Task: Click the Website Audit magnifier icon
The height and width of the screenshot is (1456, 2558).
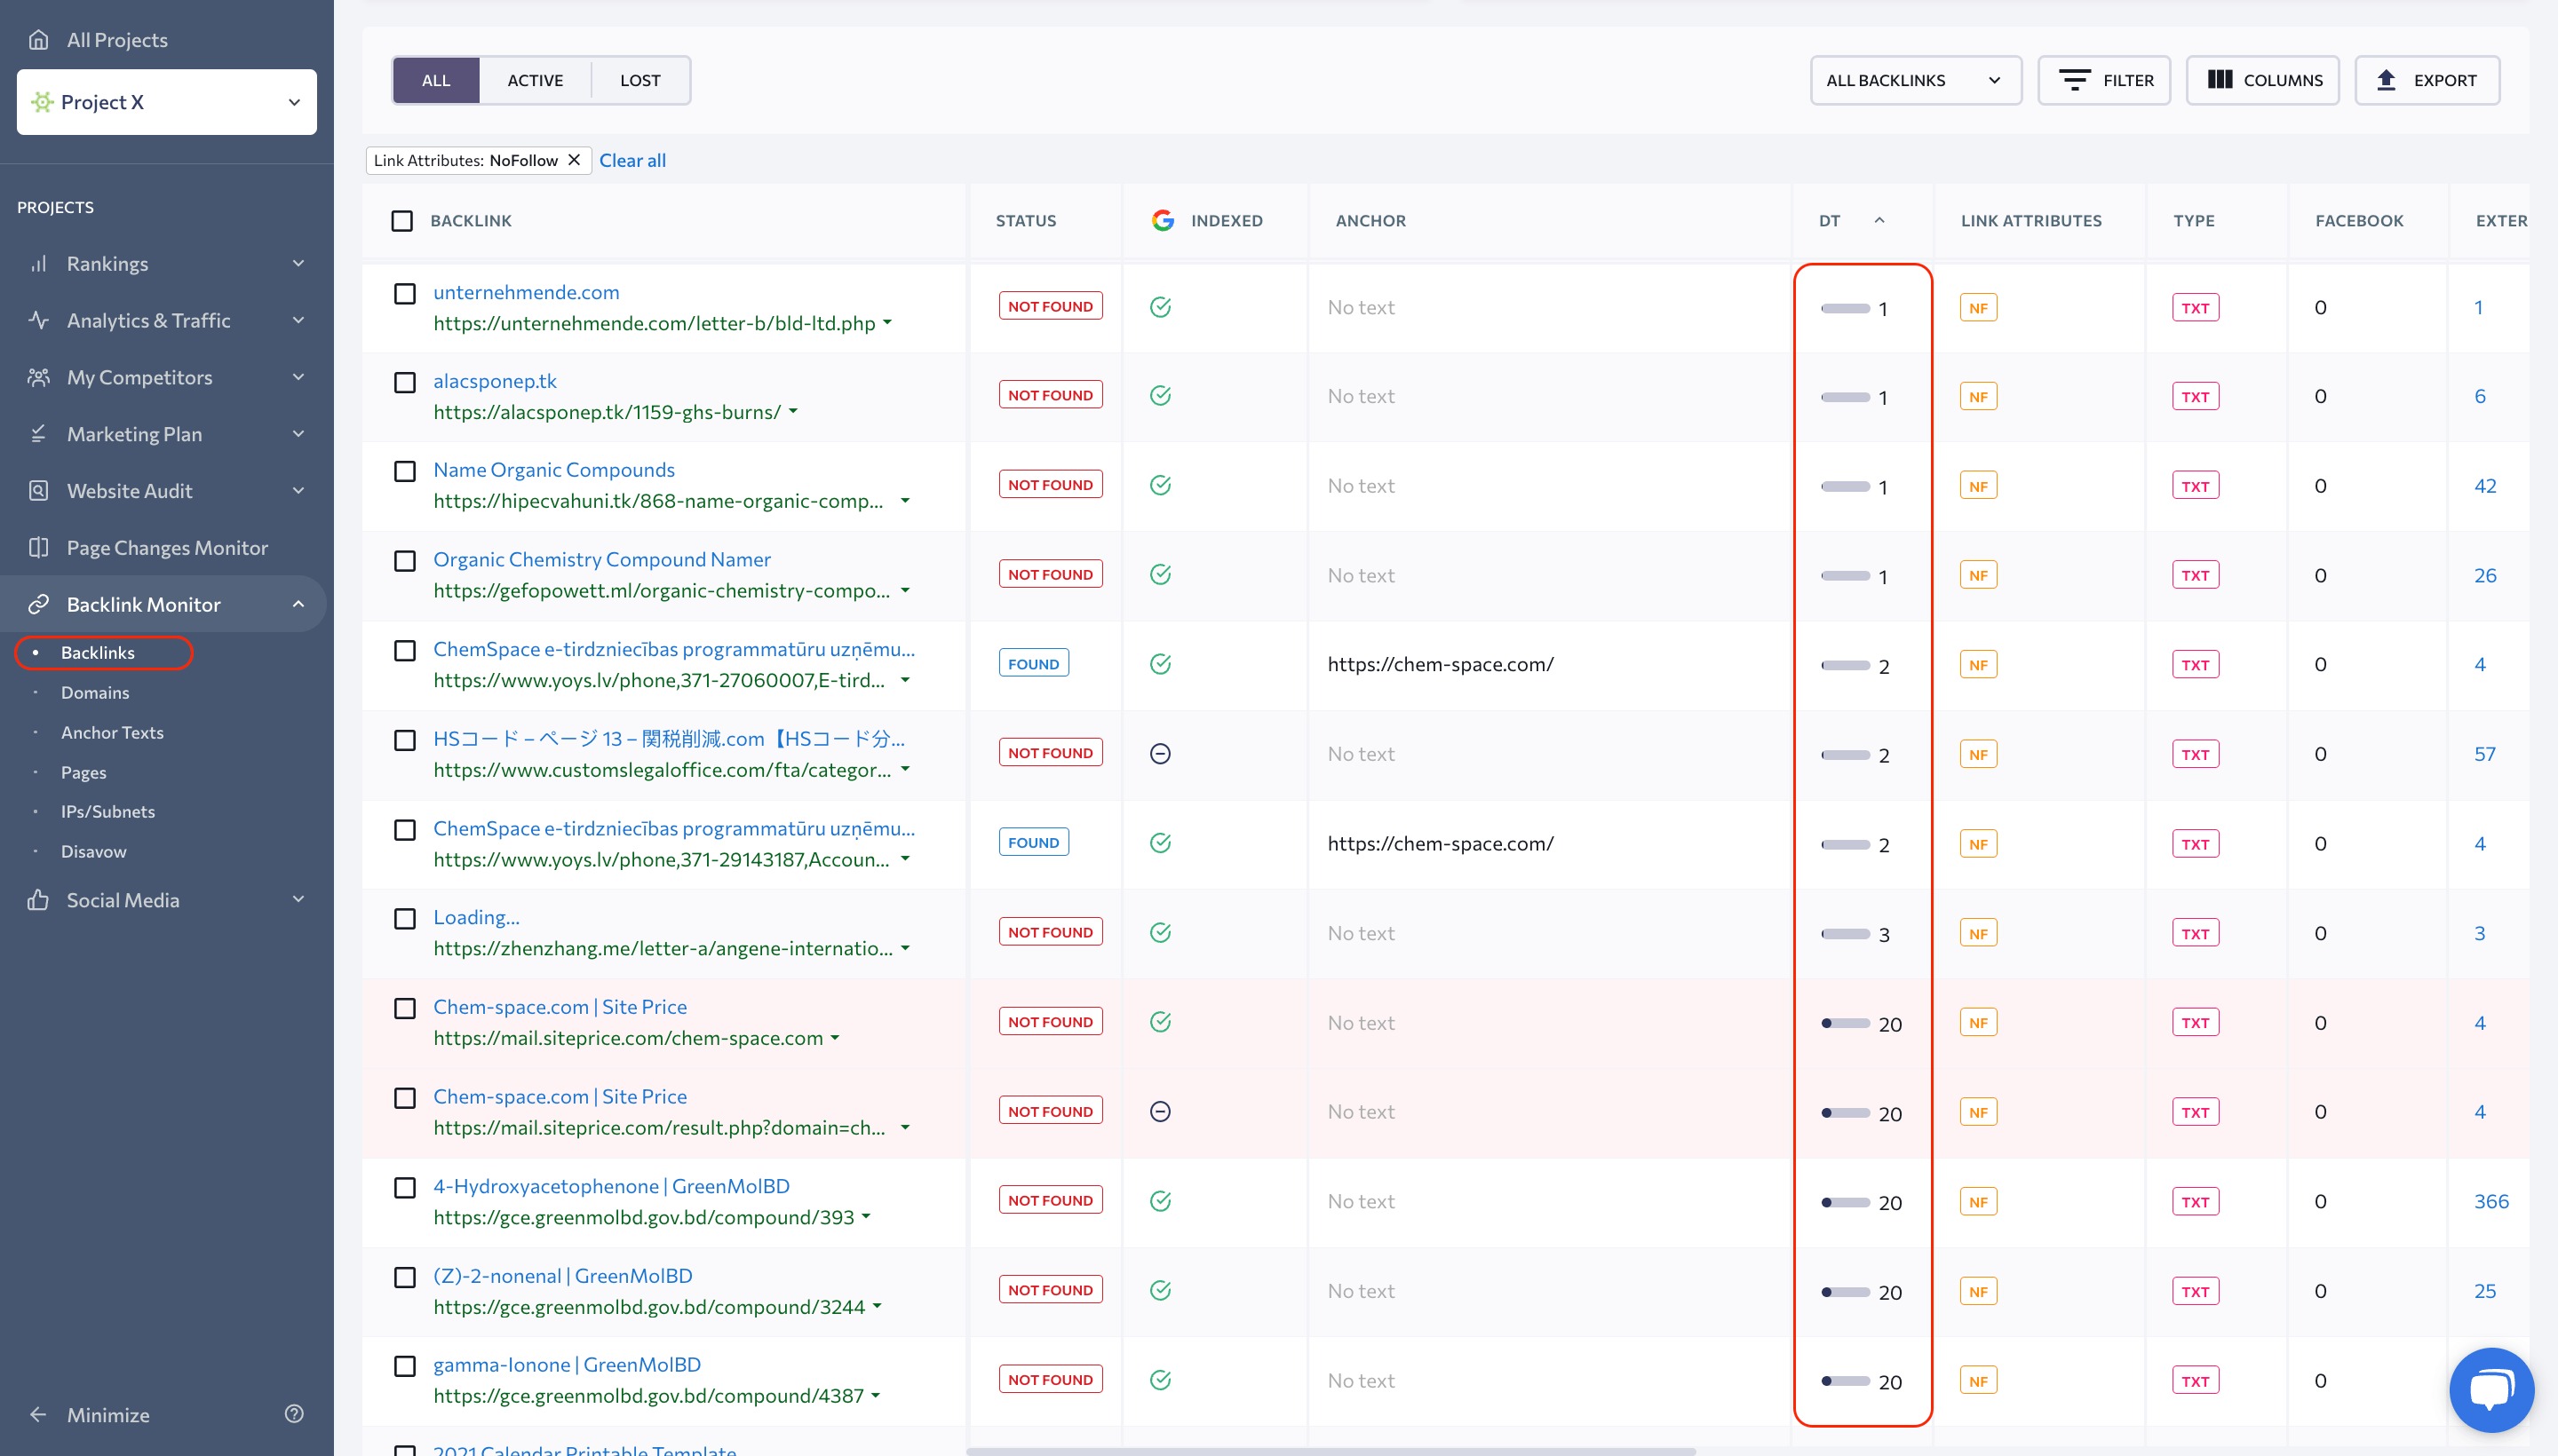Action: tap(38, 491)
